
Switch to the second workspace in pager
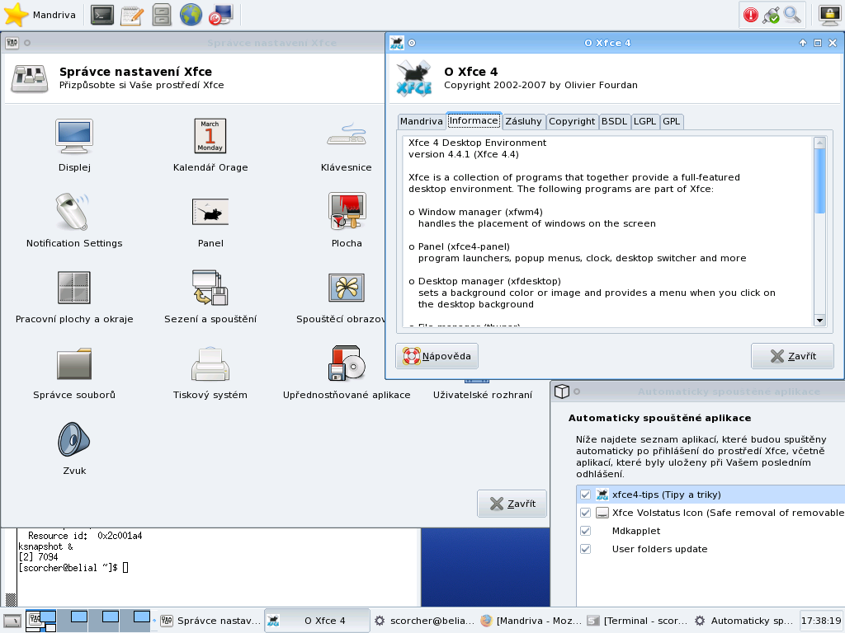coord(73,621)
